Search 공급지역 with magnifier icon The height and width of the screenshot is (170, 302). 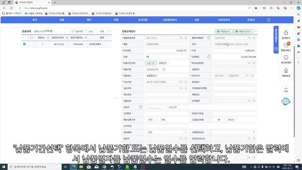point(181,88)
